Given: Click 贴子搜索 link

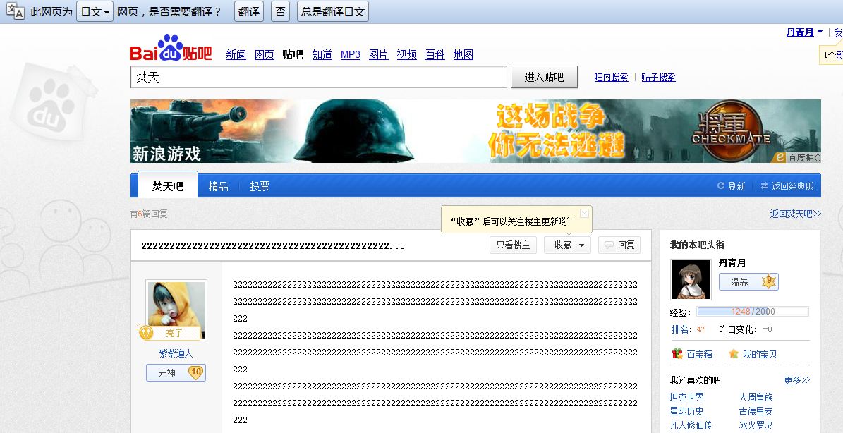Looking at the screenshot, I should pos(658,77).
